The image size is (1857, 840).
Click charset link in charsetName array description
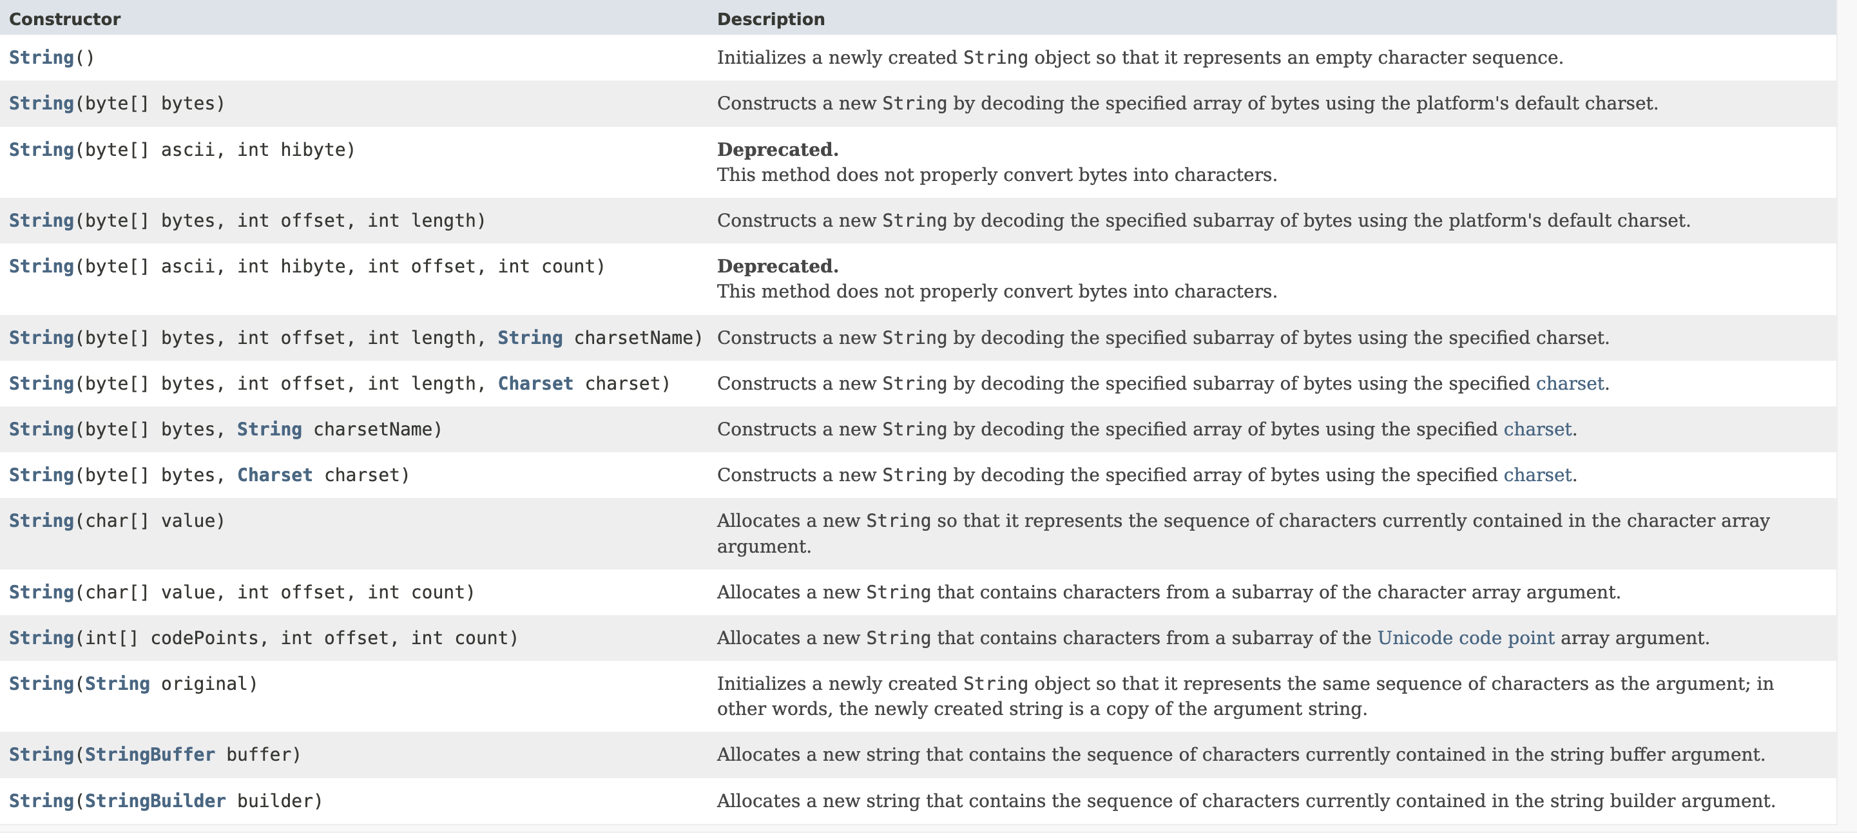[x=1537, y=430]
